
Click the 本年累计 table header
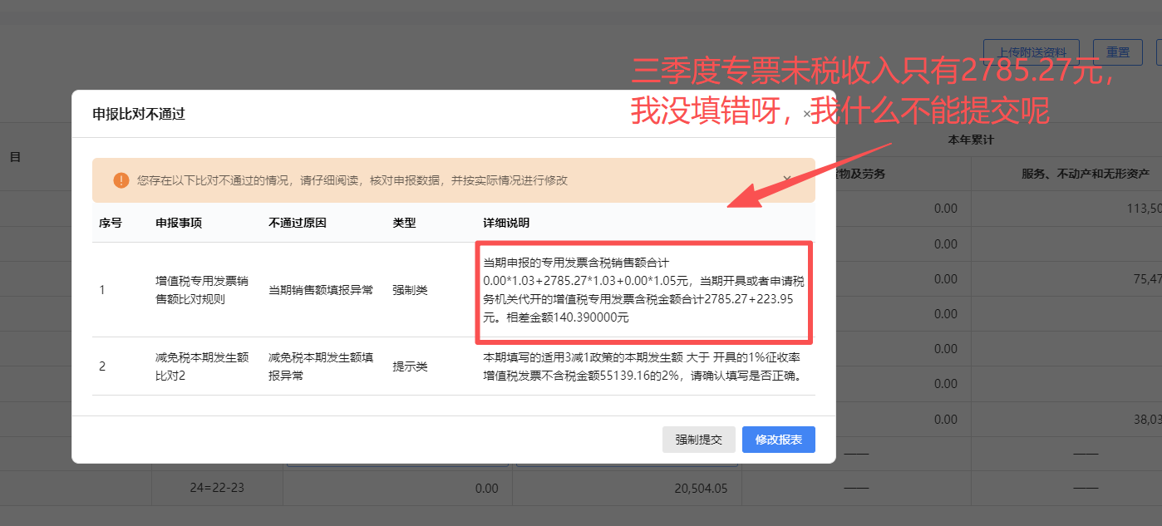tap(971, 140)
